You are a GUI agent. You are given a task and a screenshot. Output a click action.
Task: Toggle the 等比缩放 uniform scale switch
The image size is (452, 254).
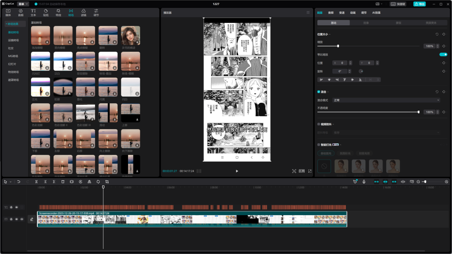(x=443, y=54)
